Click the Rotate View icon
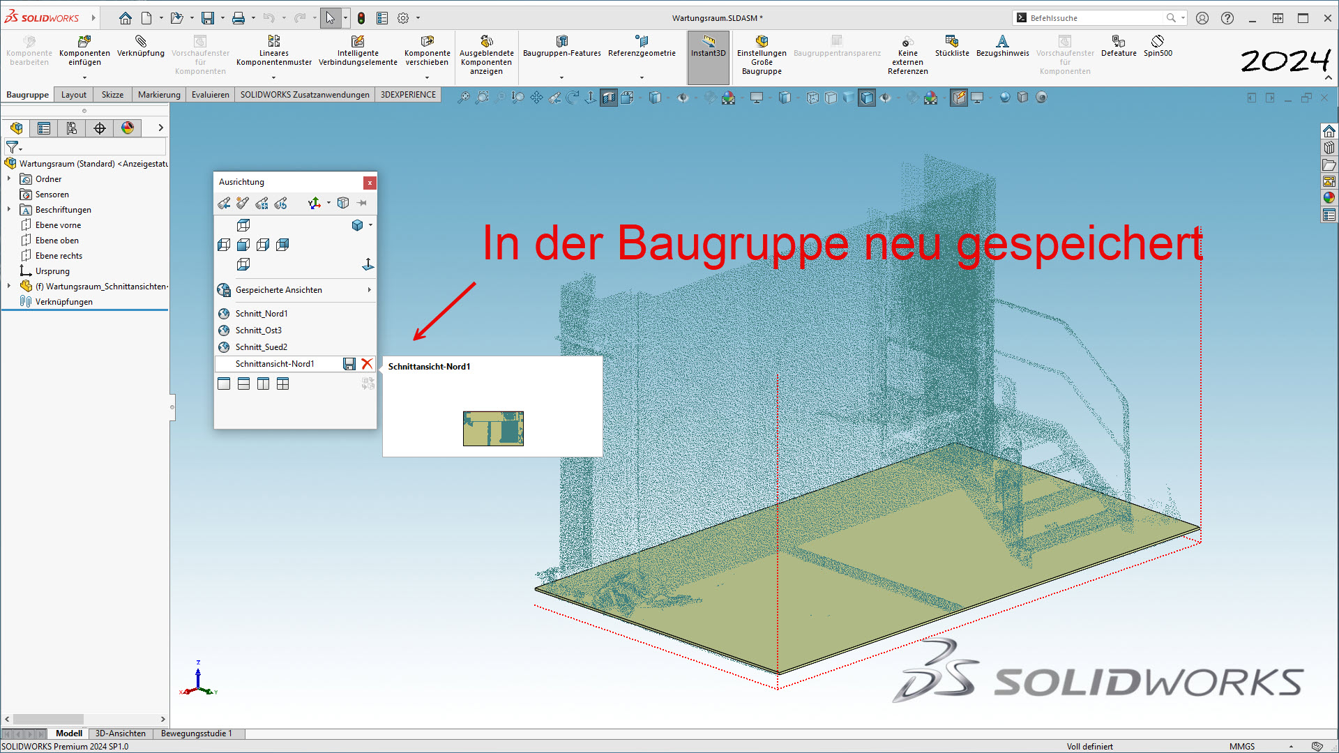This screenshot has width=1339, height=753. 573,98
